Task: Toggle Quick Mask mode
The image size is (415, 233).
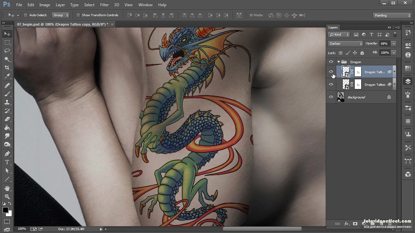Action: coord(7,222)
